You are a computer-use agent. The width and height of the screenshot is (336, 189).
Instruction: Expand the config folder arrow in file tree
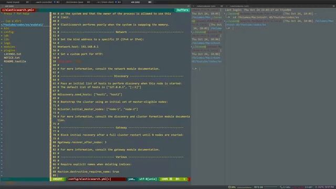point(2,32)
